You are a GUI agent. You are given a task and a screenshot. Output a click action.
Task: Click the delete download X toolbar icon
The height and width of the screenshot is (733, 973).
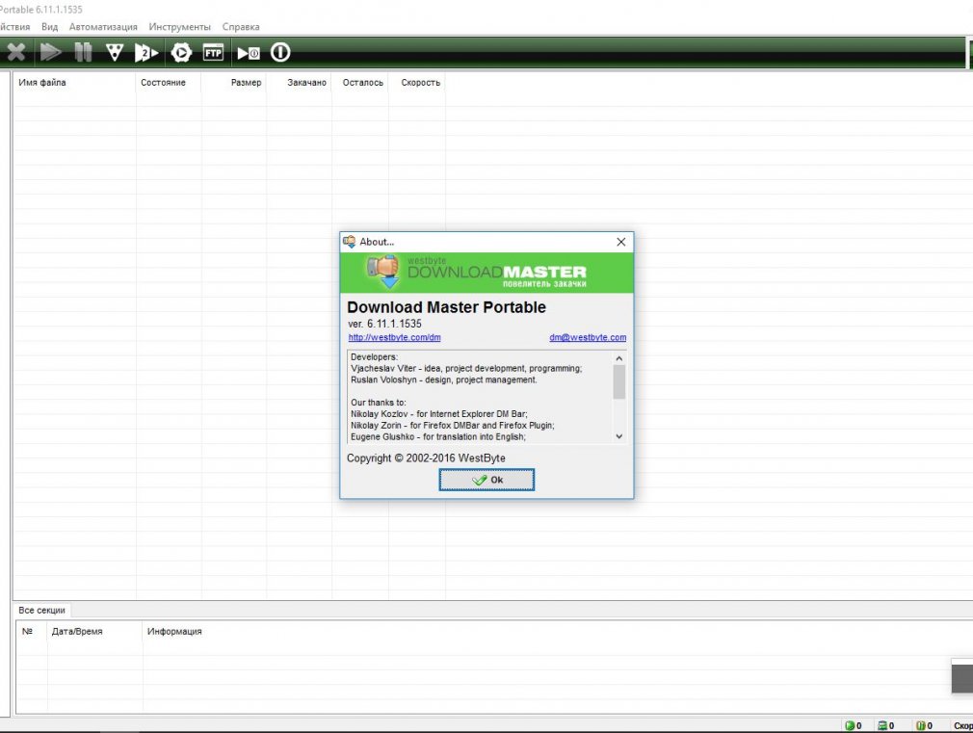16,52
